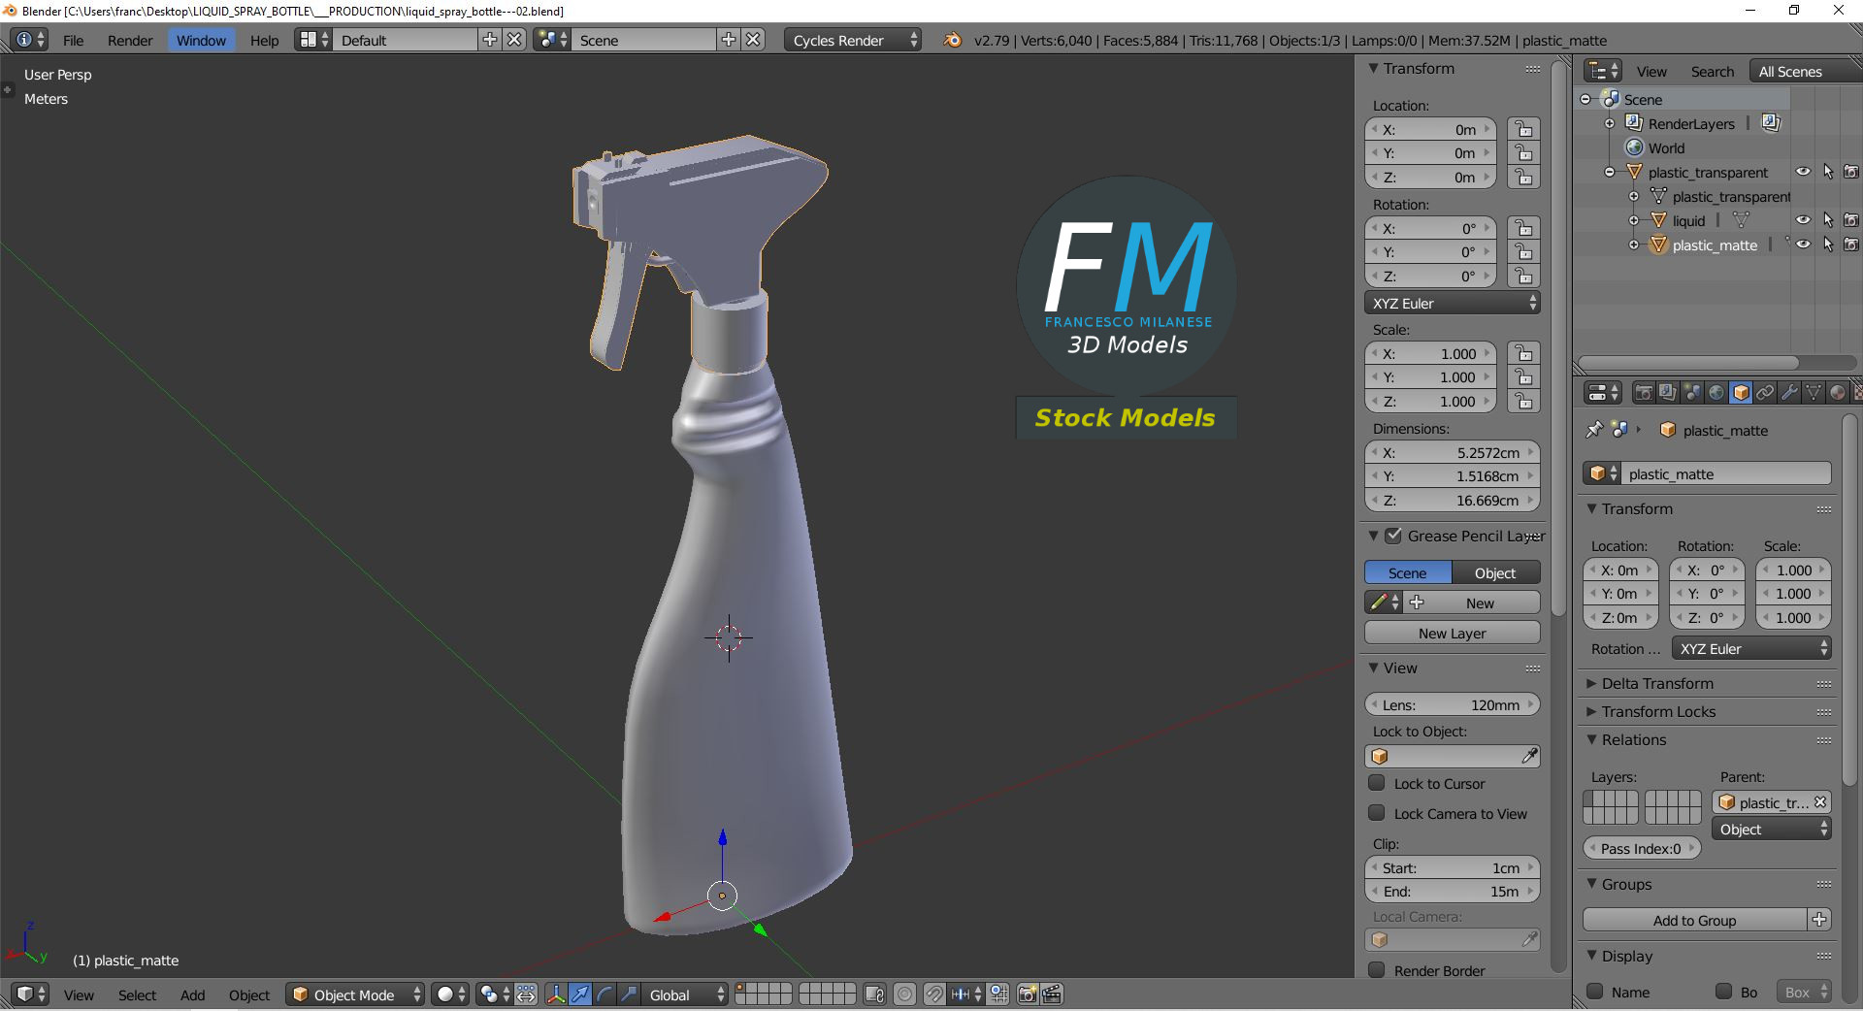Click the New Layer button
The width and height of the screenshot is (1863, 1011).
coord(1452,633)
